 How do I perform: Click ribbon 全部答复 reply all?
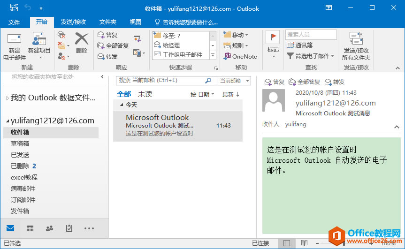coord(113,45)
